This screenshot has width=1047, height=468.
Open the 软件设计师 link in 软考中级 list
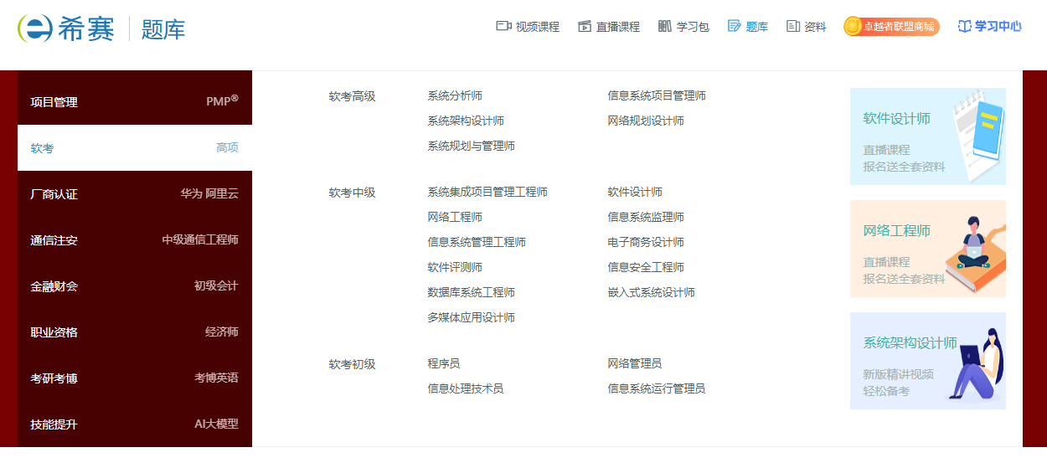(x=635, y=193)
